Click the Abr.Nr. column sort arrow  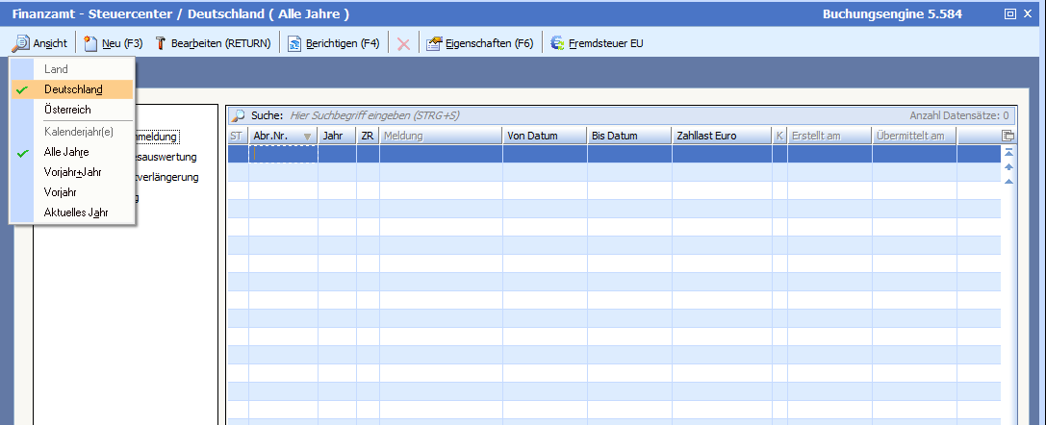307,137
